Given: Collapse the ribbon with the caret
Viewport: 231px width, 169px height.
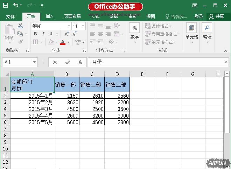Looking at the screenshot, I should pyautogui.click(x=225, y=51).
